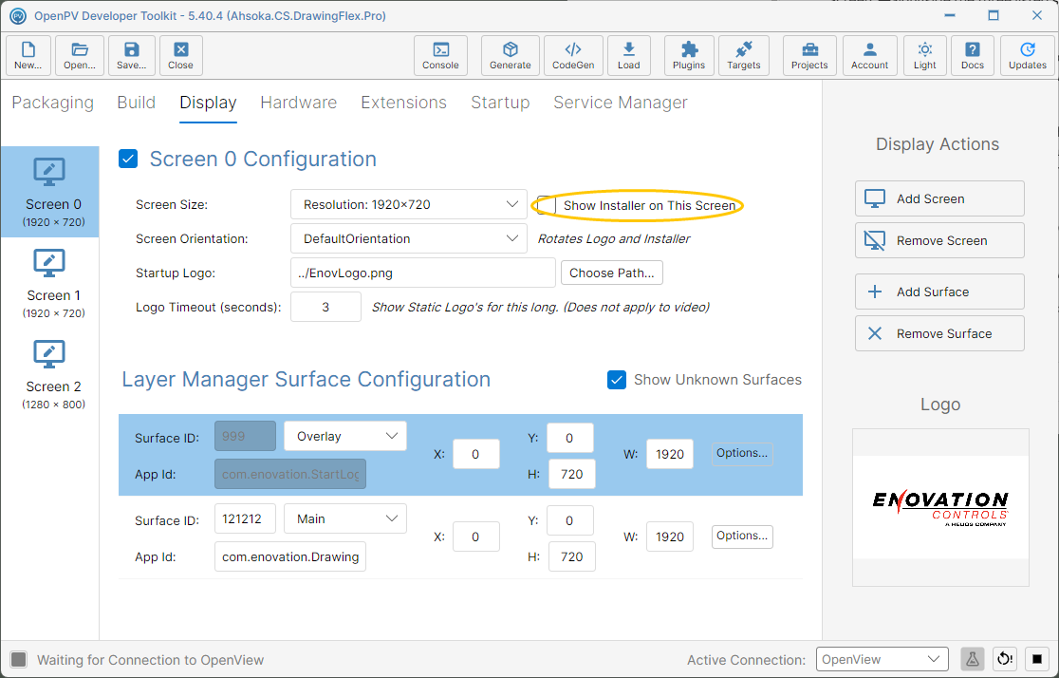Uncheck Show Unknown Surfaces

click(x=617, y=380)
